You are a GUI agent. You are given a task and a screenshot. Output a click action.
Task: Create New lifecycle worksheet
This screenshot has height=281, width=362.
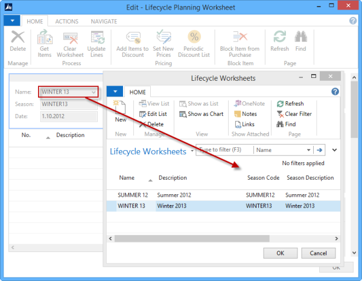click(x=120, y=112)
